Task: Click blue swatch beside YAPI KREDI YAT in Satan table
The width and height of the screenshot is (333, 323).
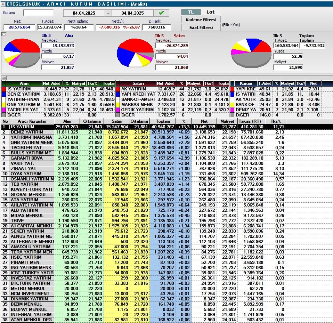Action: [x=118, y=94]
